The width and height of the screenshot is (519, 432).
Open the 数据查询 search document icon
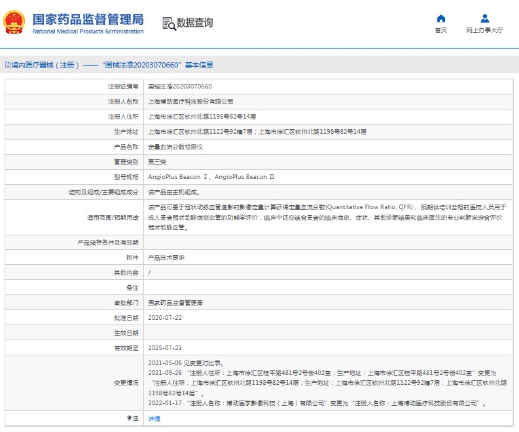point(169,24)
